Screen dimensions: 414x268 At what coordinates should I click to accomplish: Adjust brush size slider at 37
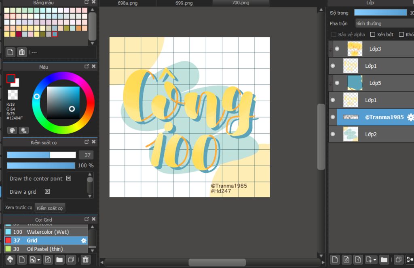pyautogui.click(x=41, y=155)
